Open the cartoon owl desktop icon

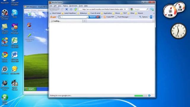(x=15, y=85)
